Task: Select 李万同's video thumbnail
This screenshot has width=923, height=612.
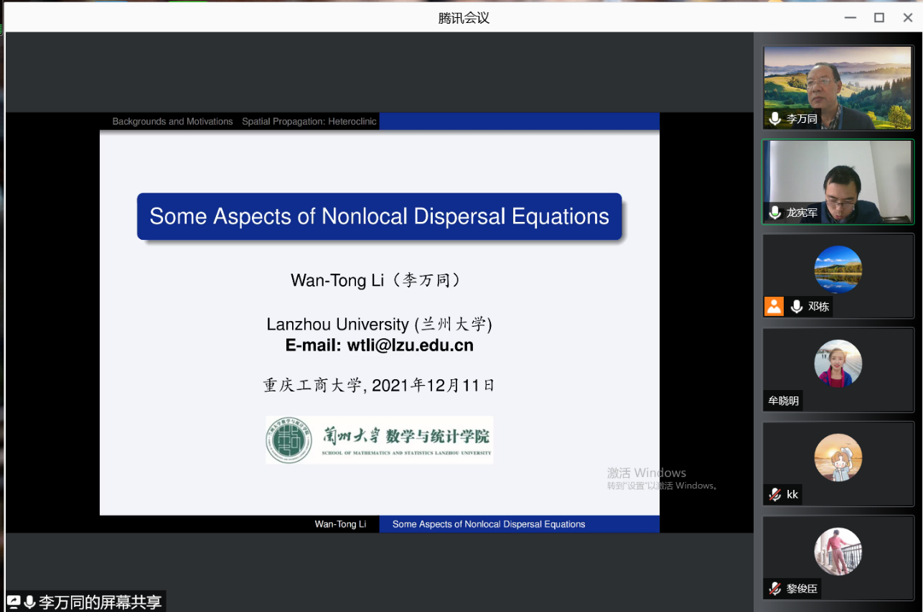Action: click(838, 88)
